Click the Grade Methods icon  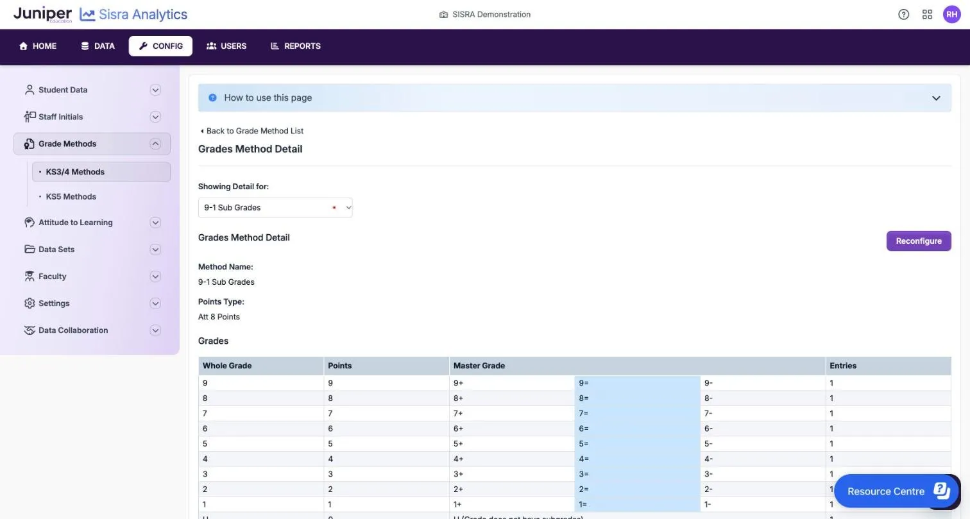pos(30,144)
